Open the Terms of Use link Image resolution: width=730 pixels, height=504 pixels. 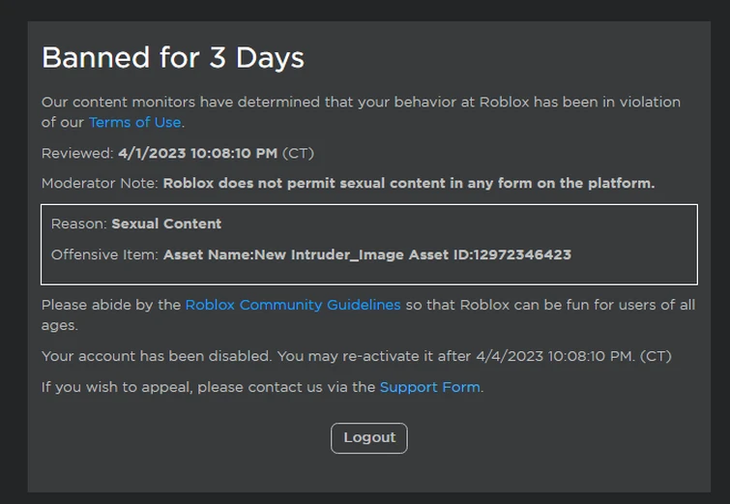pos(134,122)
